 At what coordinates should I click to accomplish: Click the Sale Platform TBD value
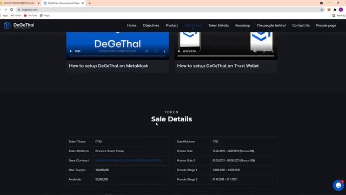(215, 141)
